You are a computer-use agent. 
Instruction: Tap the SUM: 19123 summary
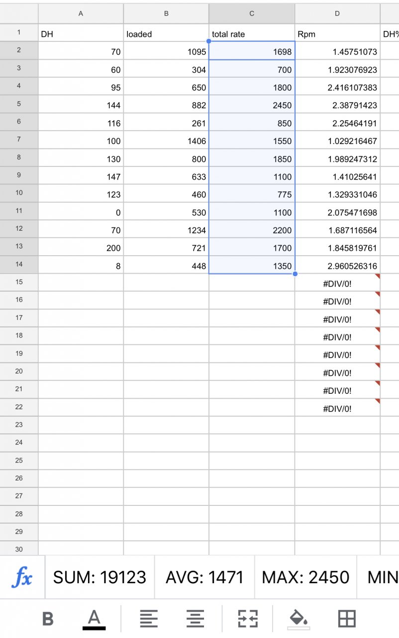click(x=100, y=577)
